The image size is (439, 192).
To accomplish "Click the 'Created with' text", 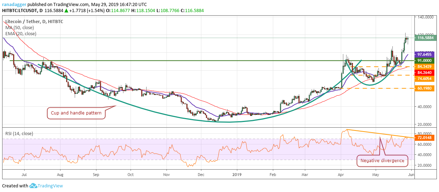I will (x=15, y=186).
